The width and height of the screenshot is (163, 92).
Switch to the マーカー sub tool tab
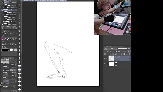(x=13, y=2)
